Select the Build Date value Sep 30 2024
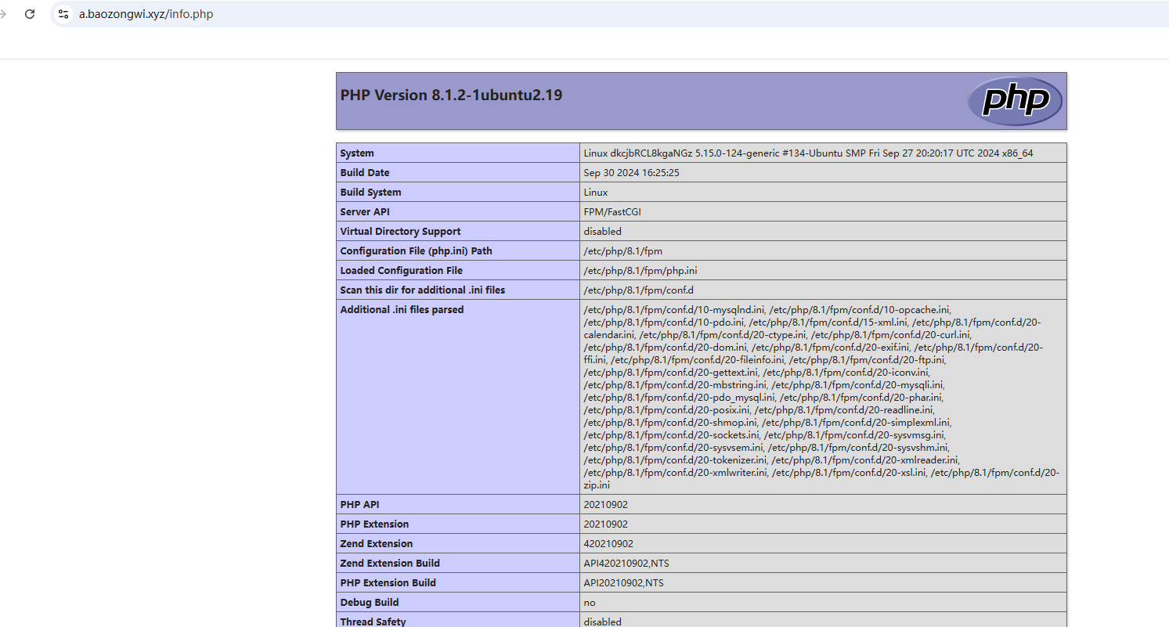The height and width of the screenshot is (627, 1169). (x=631, y=173)
